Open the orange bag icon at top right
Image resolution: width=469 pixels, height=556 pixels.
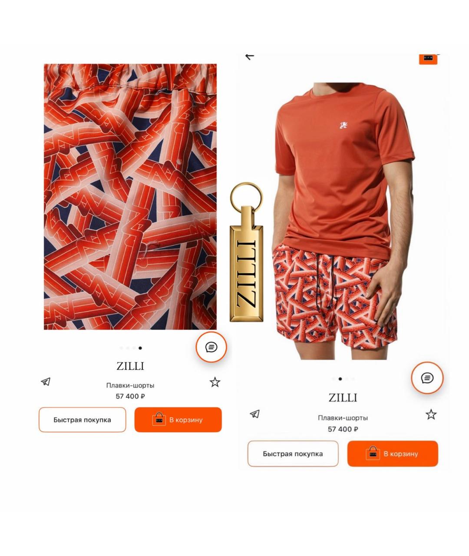coord(428,59)
